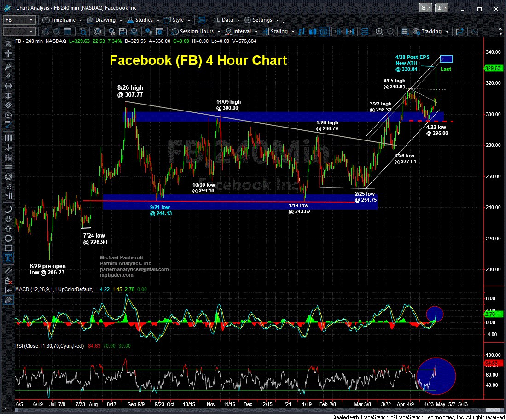Select the pointer arrow tool
The width and height of the screenshot is (506, 420).
8,44
